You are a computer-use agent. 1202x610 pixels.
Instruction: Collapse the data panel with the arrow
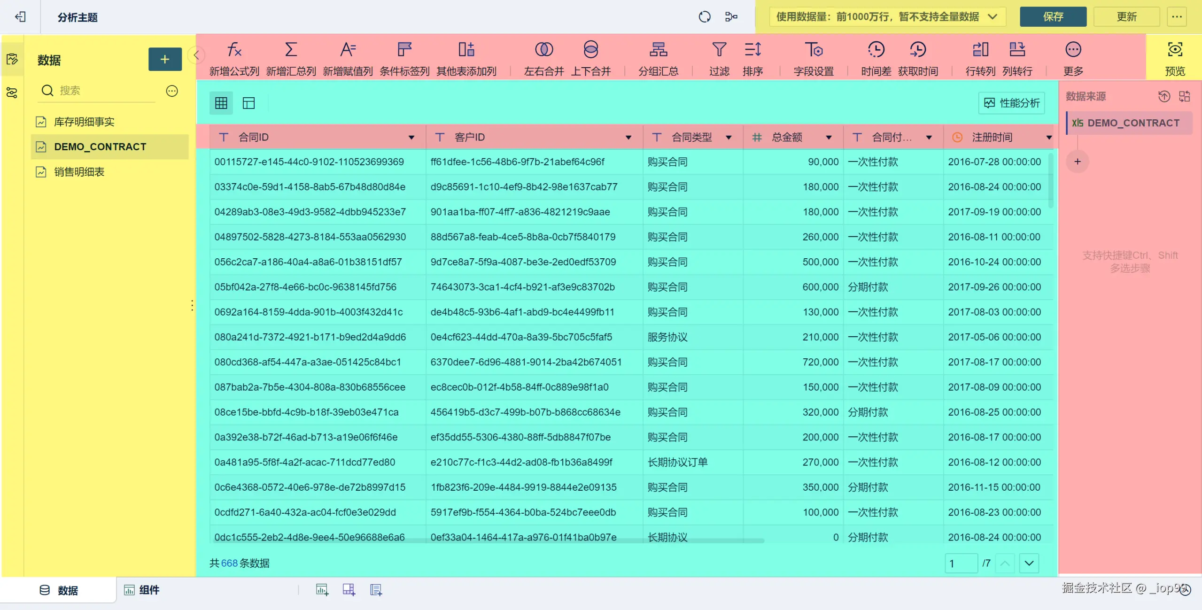196,55
